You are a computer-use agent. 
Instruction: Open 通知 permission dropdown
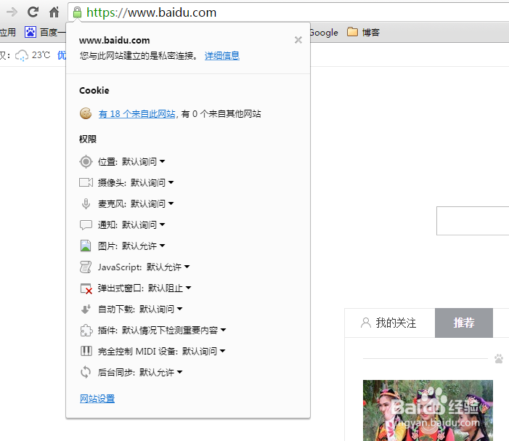point(144,224)
